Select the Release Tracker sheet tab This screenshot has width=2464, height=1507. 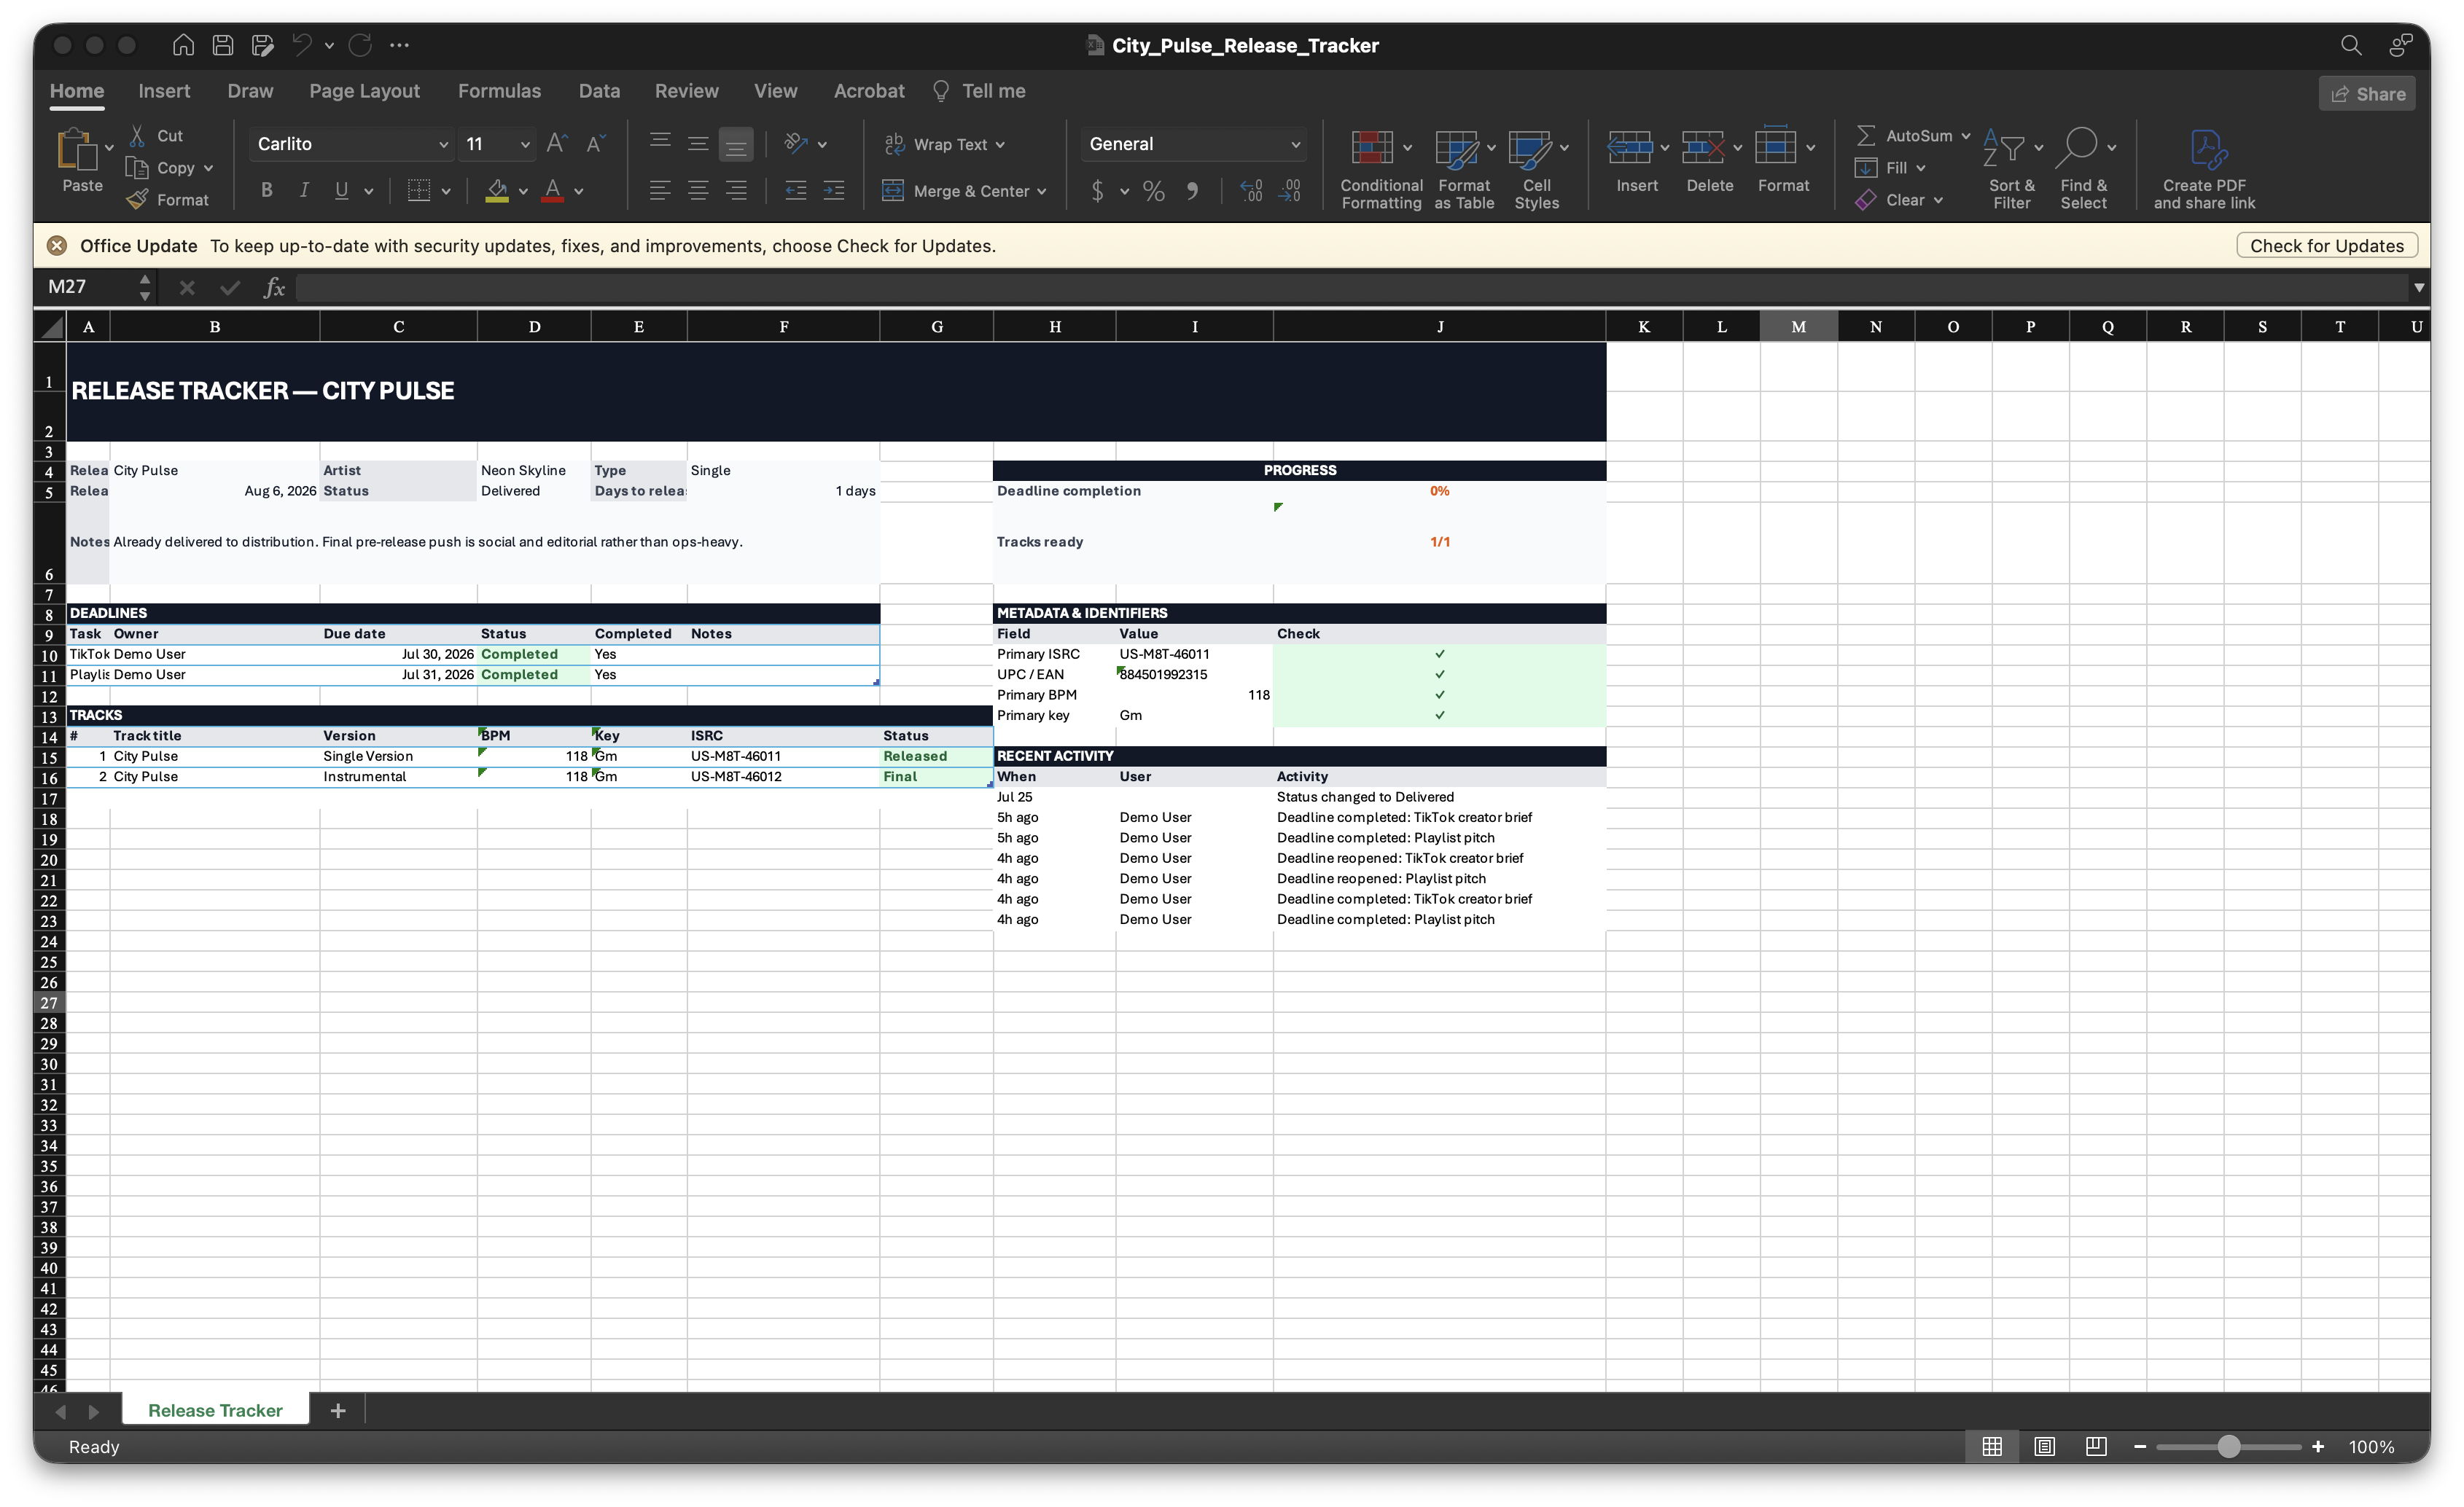point(215,1410)
